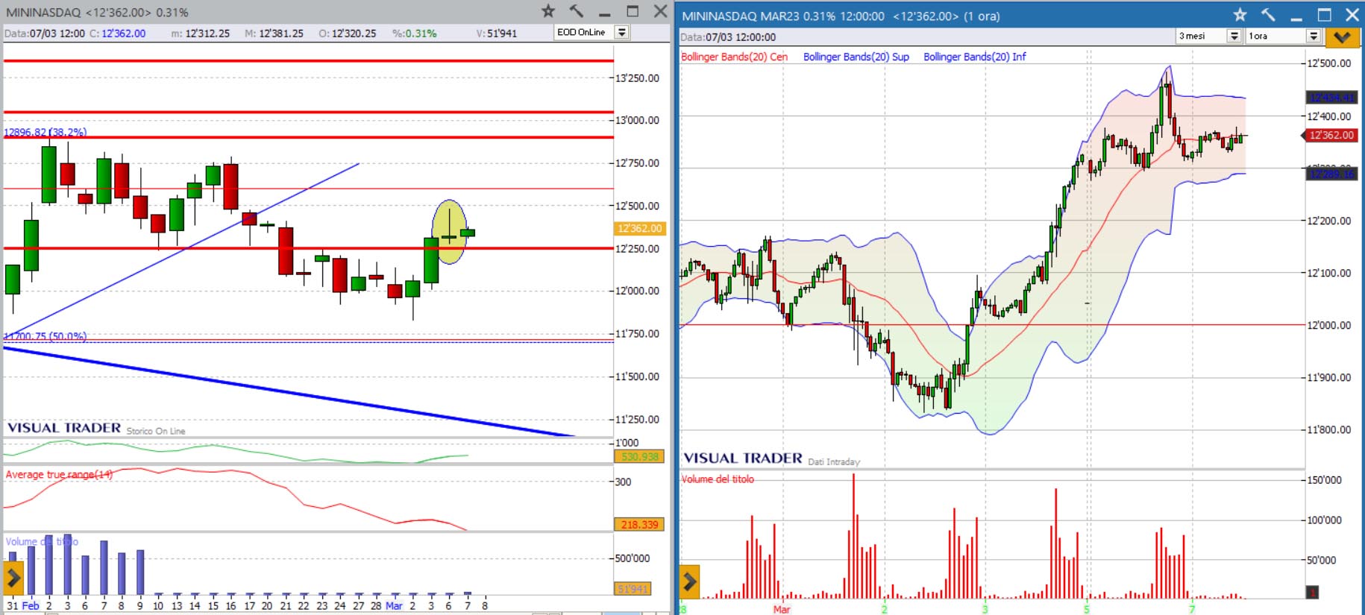This screenshot has width=1365, height=615.
Task: Click the star favorite icon in MININASDAQ MAR23 window
Action: click(1240, 14)
